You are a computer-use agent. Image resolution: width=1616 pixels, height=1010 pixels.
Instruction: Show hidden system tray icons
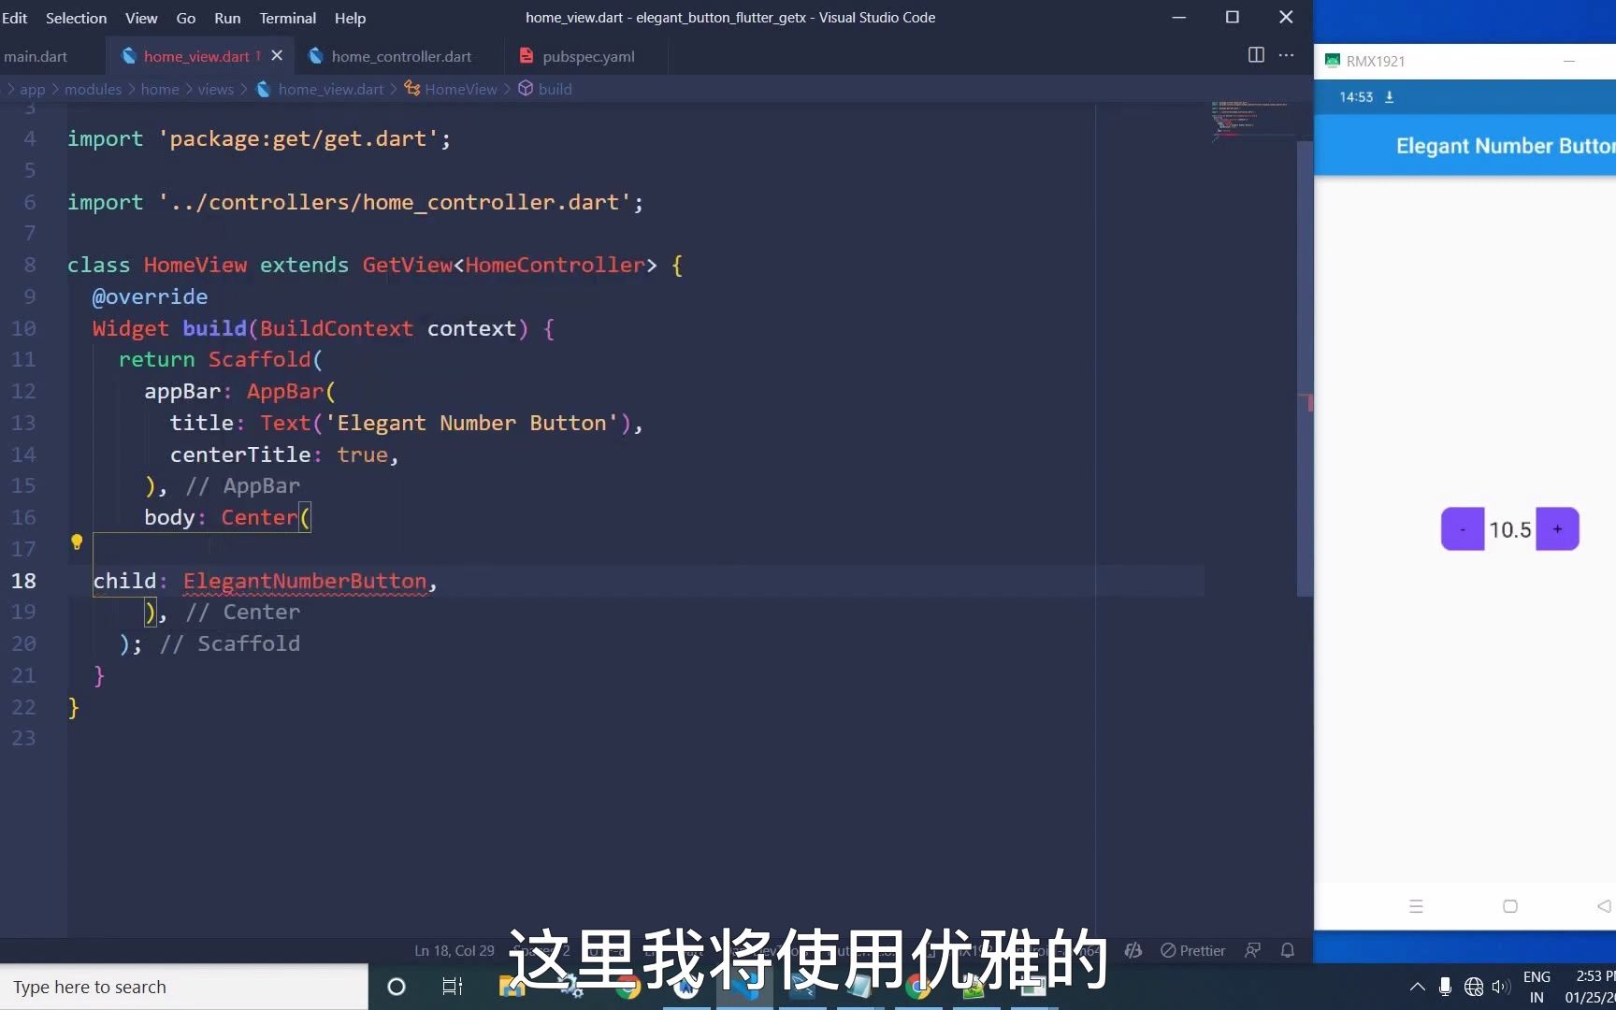click(x=1417, y=987)
